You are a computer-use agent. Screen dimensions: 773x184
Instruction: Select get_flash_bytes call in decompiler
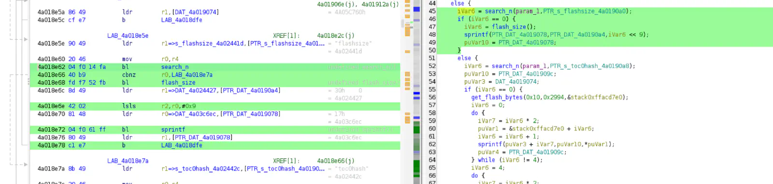coord(497,97)
